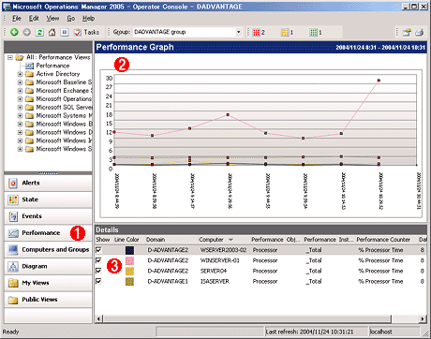The image size is (431, 339).
Task: Uncheck Show for SERVER04 row
Action: 98,271
